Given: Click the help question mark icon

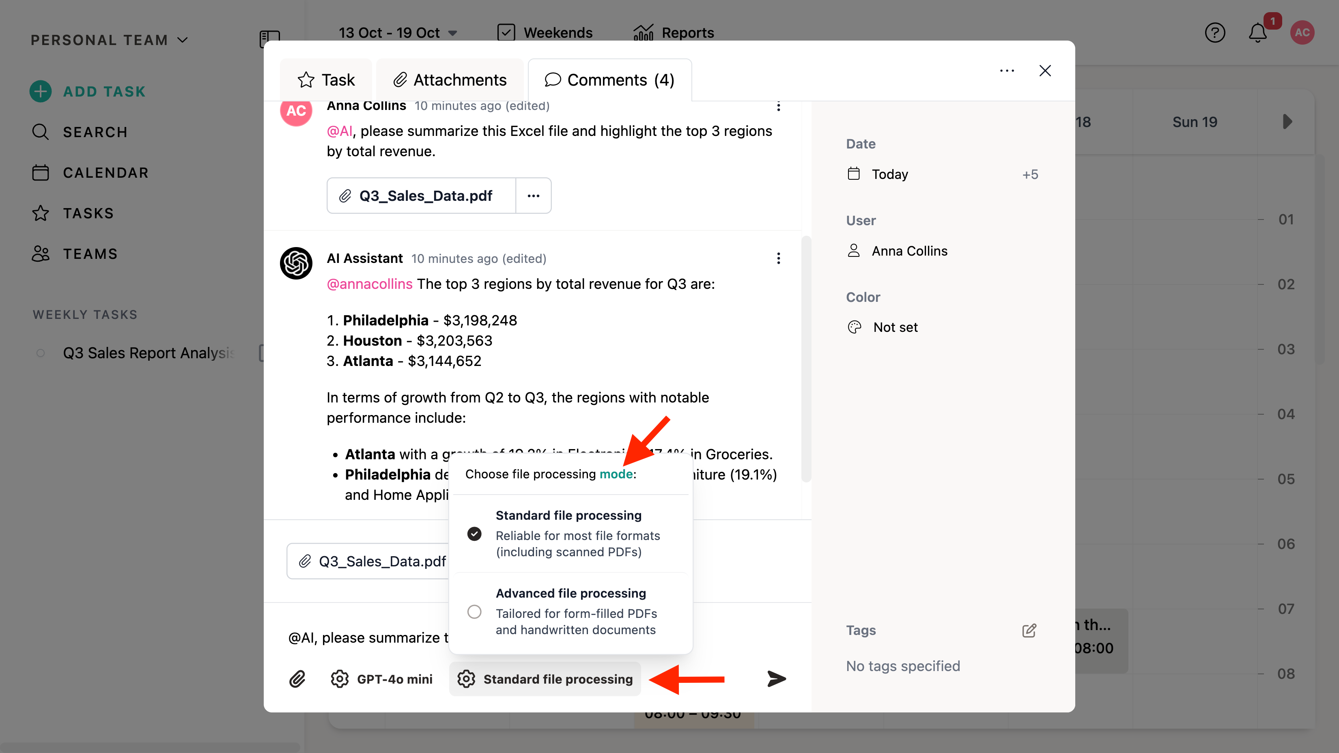Looking at the screenshot, I should click(x=1215, y=33).
